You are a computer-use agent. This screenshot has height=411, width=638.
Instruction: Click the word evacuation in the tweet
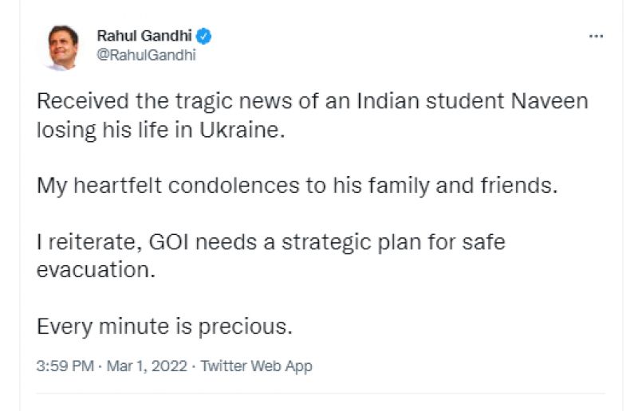click(92, 269)
